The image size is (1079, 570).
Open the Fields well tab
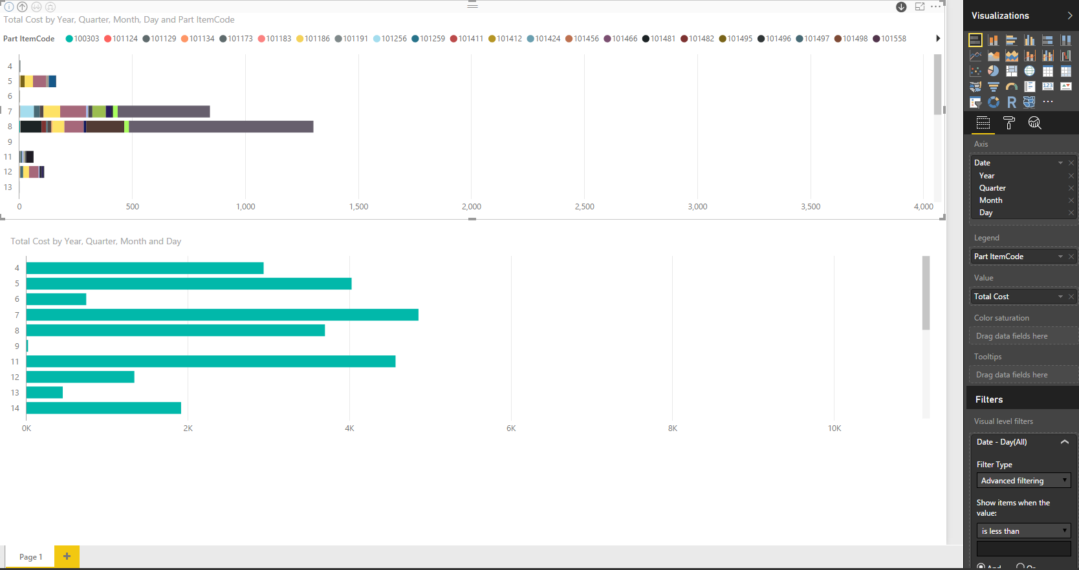coord(983,123)
